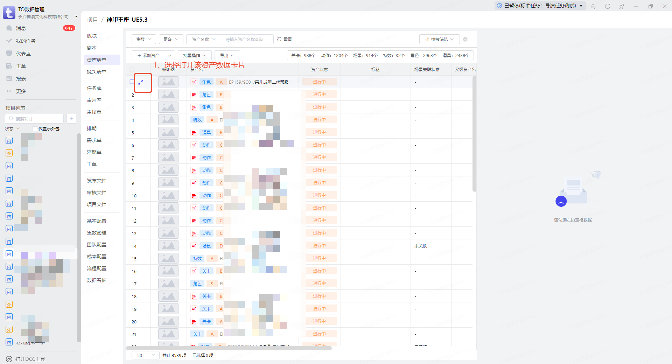
Task: Open the 剧本 script menu item
Action: click(92, 48)
